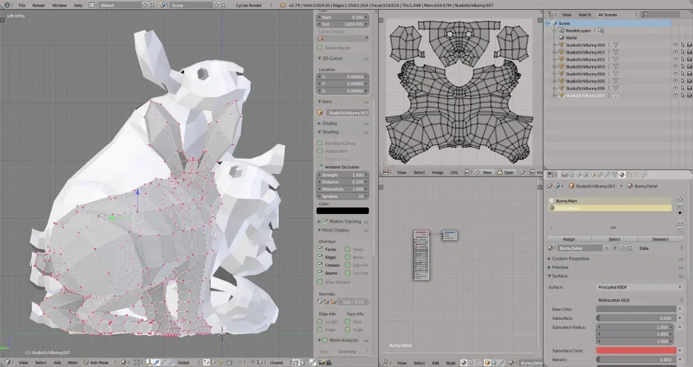Move material slot up arrow
Screen dimensions: 693x367
(x=680, y=223)
